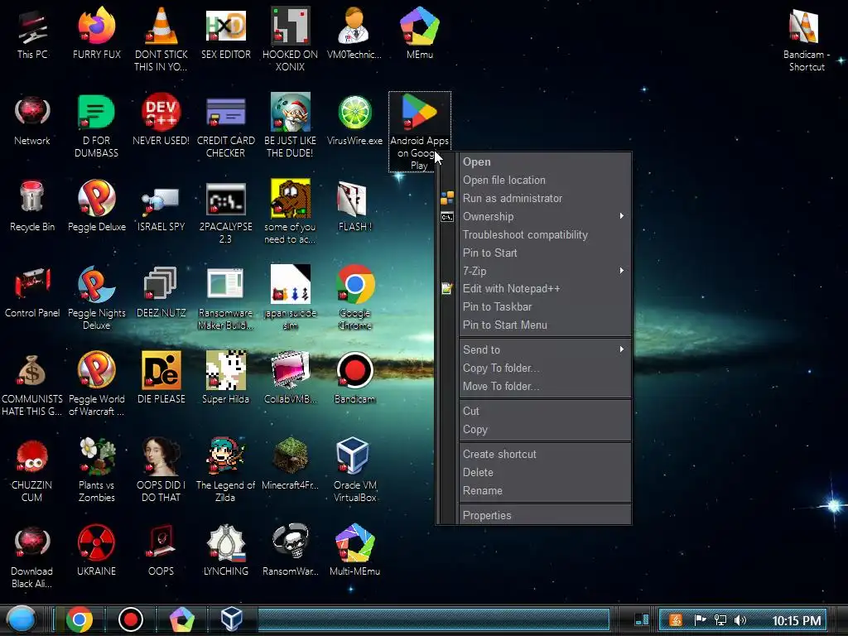Expand the 7-Zip submenu

[545, 271]
